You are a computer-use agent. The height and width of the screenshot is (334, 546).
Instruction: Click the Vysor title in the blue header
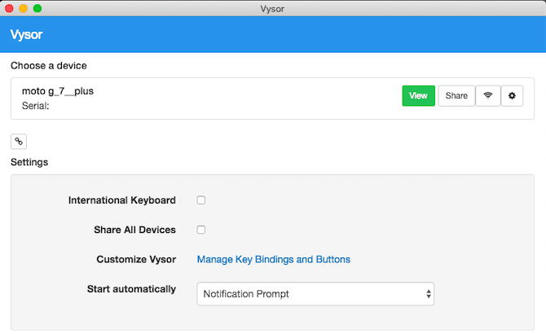click(26, 35)
